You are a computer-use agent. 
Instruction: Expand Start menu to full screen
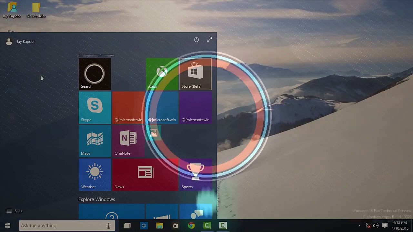coord(209,39)
